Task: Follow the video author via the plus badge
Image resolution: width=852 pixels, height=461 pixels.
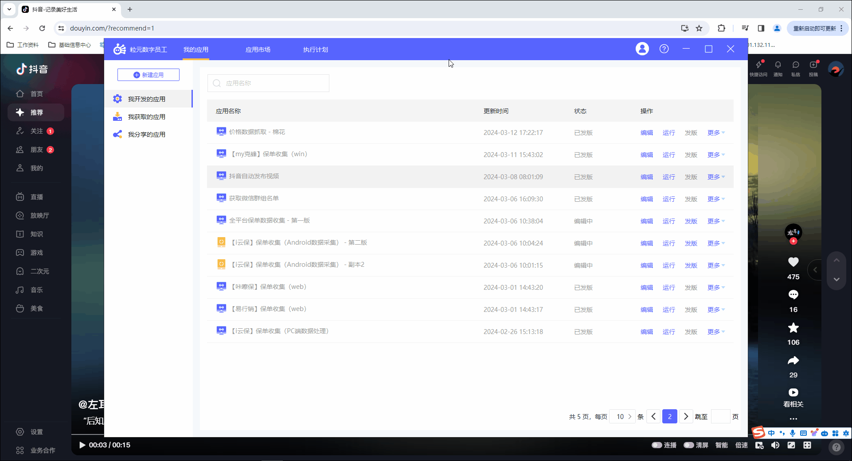Action: pos(793,241)
